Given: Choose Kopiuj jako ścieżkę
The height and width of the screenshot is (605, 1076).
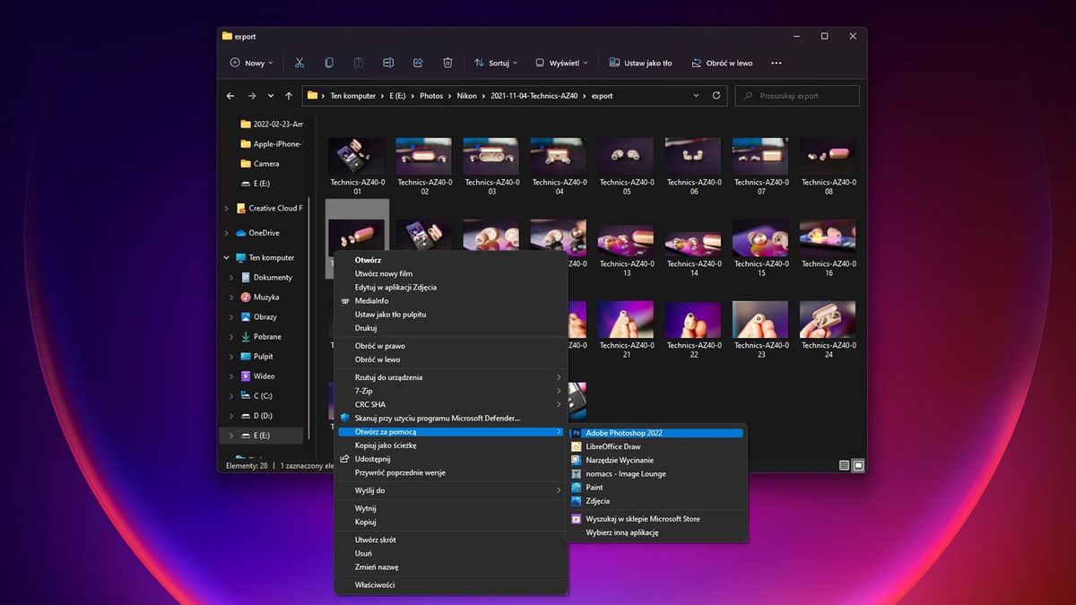Looking at the screenshot, I should (451, 445).
